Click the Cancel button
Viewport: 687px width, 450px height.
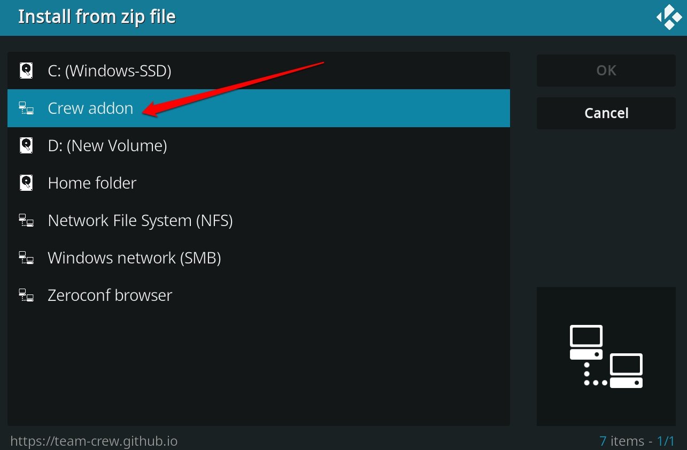[606, 113]
